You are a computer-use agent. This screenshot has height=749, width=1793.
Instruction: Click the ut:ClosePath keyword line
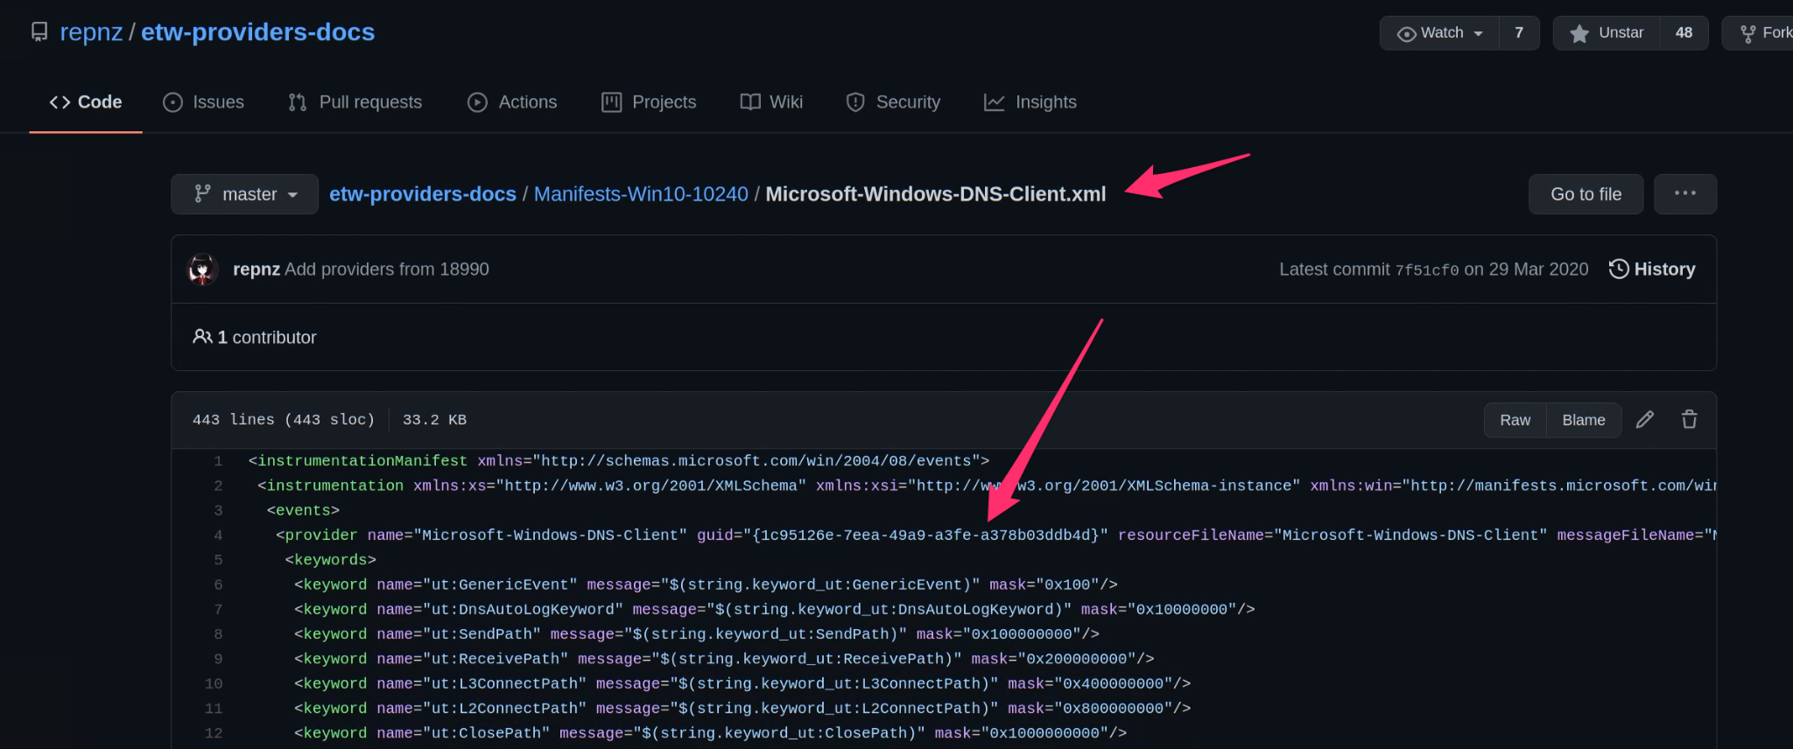pyautogui.click(x=711, y=733)
